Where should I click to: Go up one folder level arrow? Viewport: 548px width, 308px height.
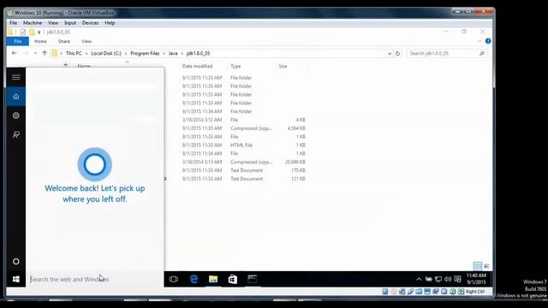[x=45, y=53]
